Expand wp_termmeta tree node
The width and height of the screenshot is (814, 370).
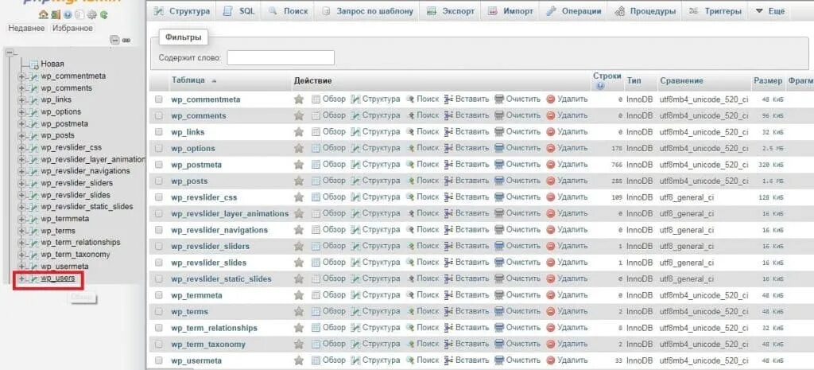(x=21, y=219)
